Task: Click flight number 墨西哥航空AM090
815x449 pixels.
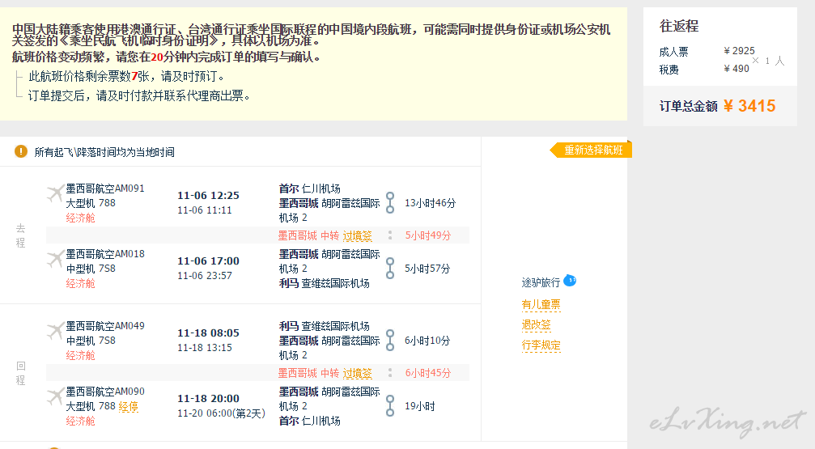Action: (x=105, y=392)
